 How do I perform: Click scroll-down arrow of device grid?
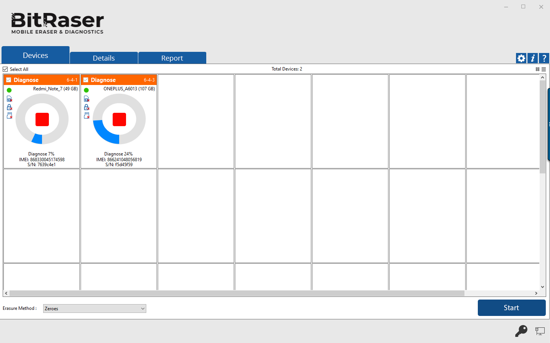[x=542, y=287]
